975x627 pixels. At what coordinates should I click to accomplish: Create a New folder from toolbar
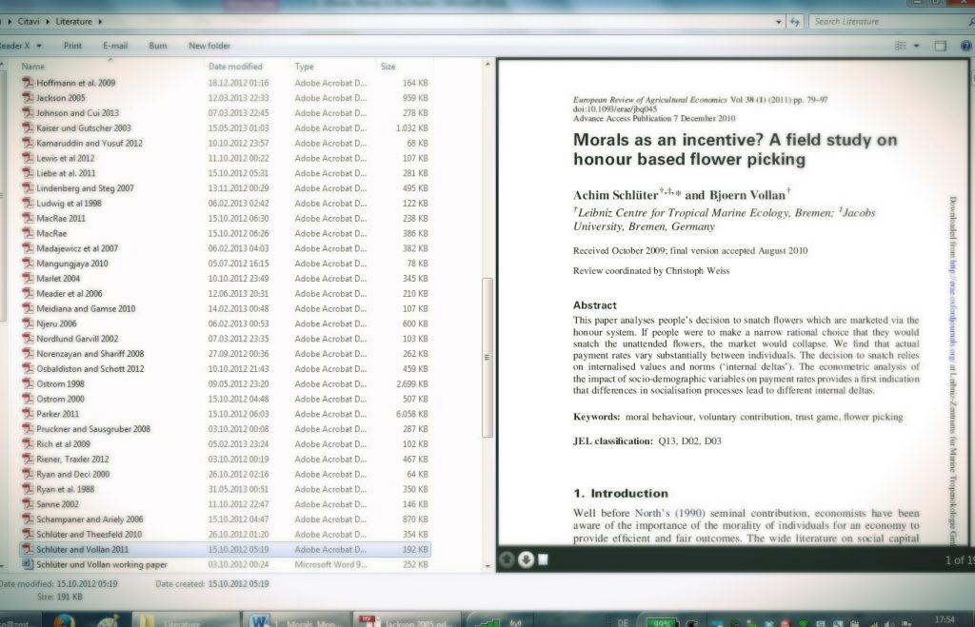pyautogui.click(x=209, y=46)
